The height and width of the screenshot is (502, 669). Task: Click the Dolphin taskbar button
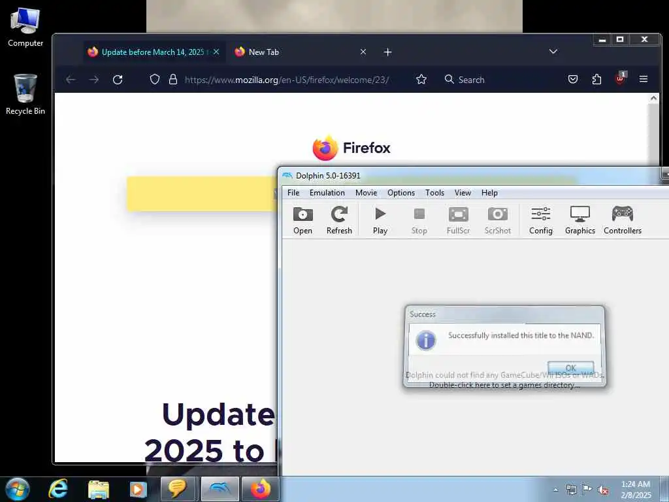click(x=220, y=489)
